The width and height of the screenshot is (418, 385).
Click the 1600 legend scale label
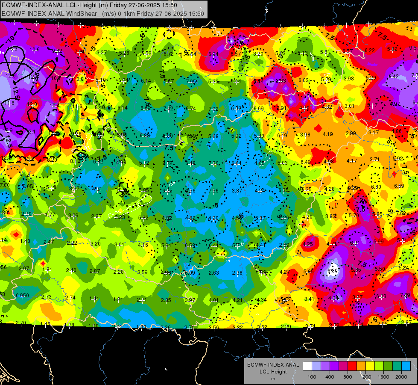[x=383, y=377]
